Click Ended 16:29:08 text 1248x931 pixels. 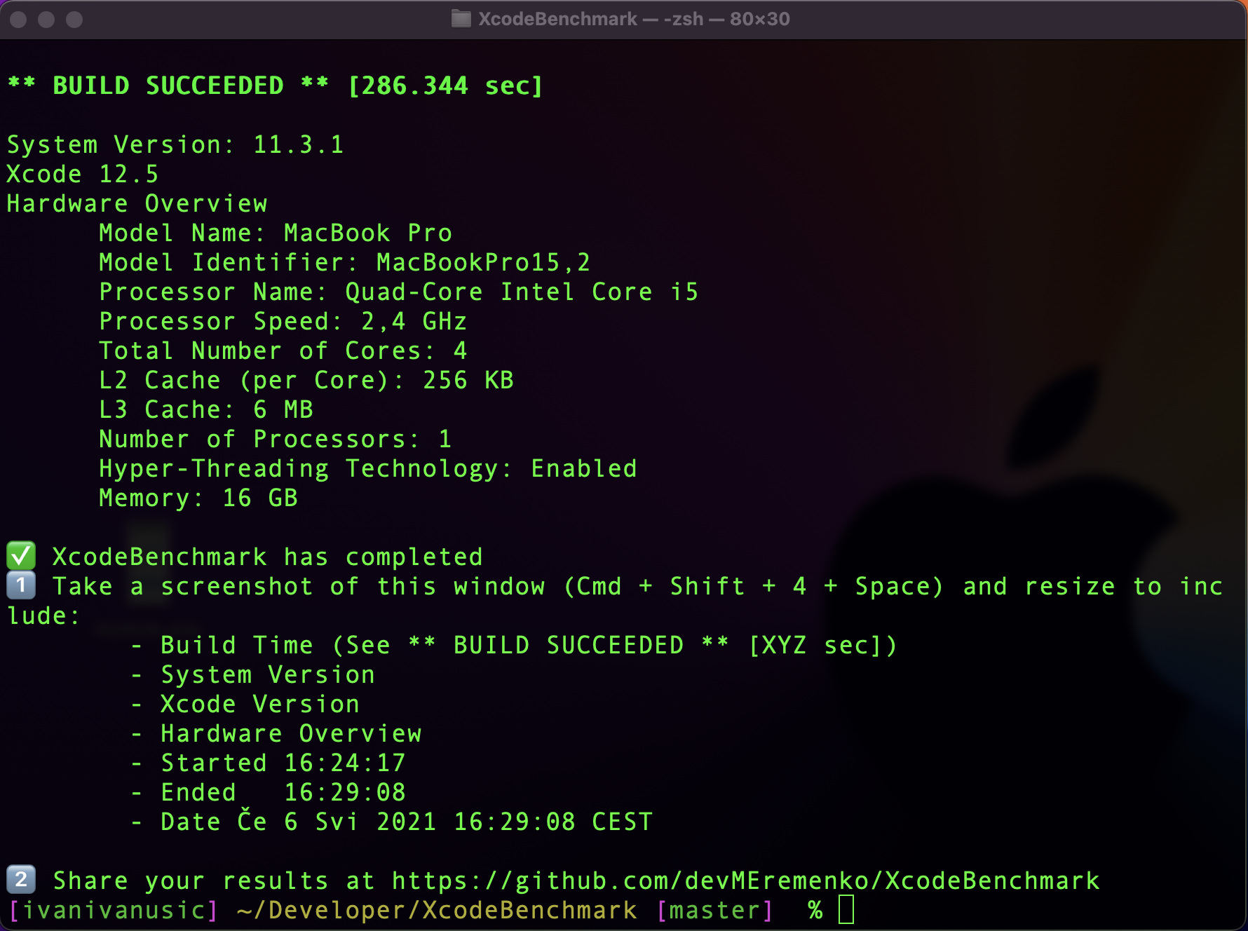[x=268, y=792]
